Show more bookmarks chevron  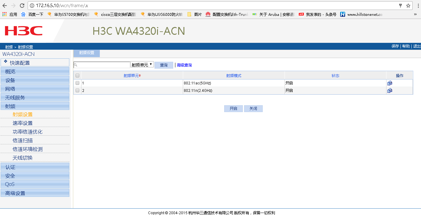(x=415, y=14)
